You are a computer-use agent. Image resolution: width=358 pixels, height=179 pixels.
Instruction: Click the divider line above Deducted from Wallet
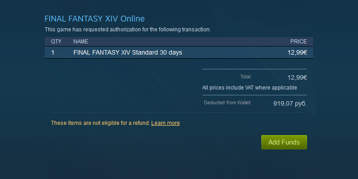255,95
